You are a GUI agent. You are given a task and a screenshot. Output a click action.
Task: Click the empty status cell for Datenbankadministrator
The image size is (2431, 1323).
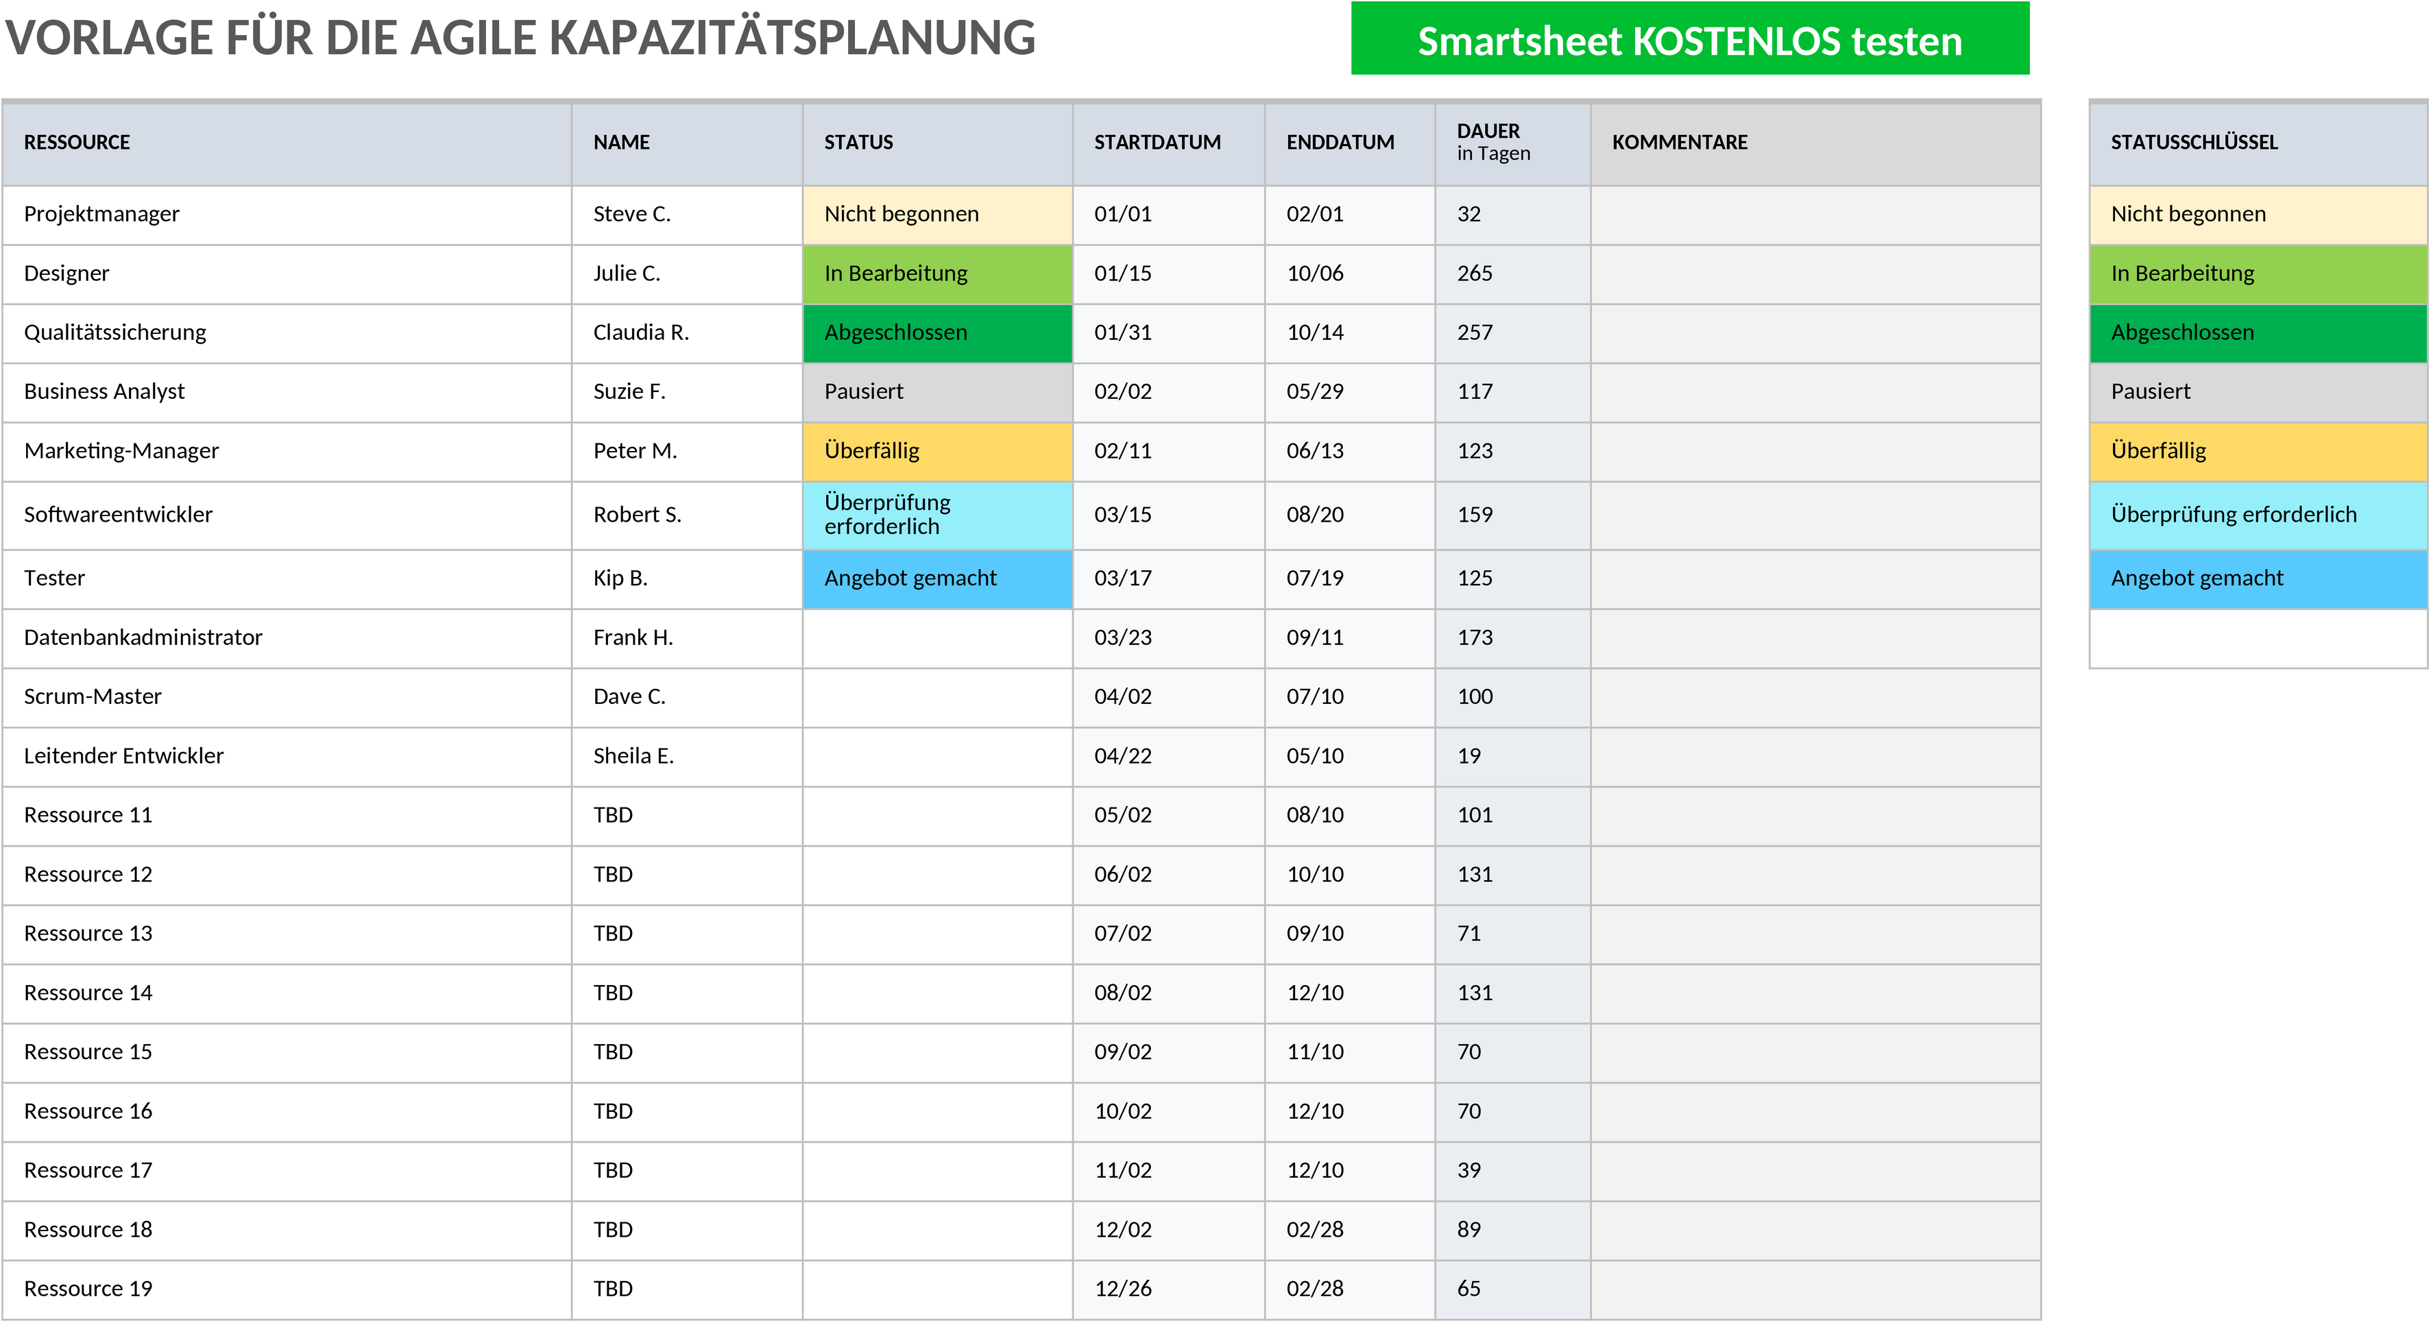938,639
